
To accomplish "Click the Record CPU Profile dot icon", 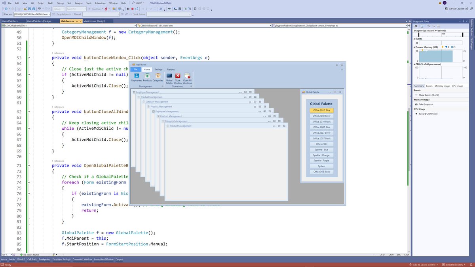I will (x=416, y=114).
